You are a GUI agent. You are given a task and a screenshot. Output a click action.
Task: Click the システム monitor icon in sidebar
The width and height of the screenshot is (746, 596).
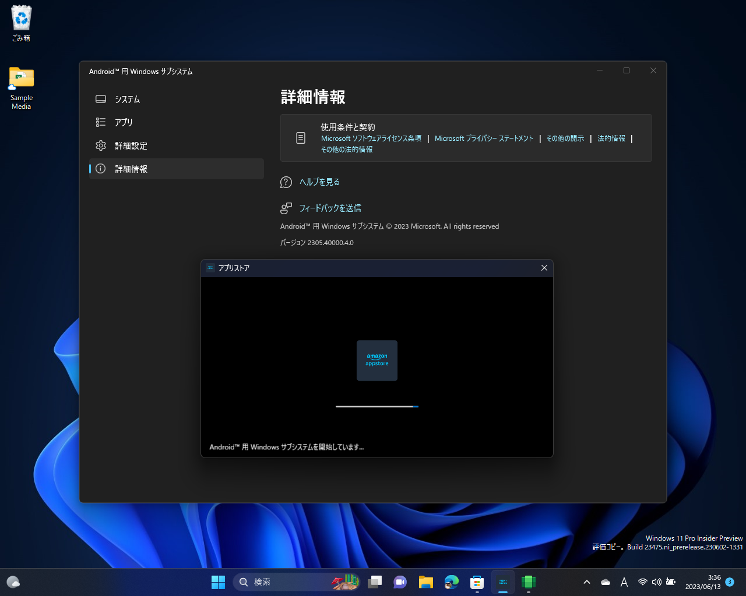pyautogui.click(x=101, y=99)
